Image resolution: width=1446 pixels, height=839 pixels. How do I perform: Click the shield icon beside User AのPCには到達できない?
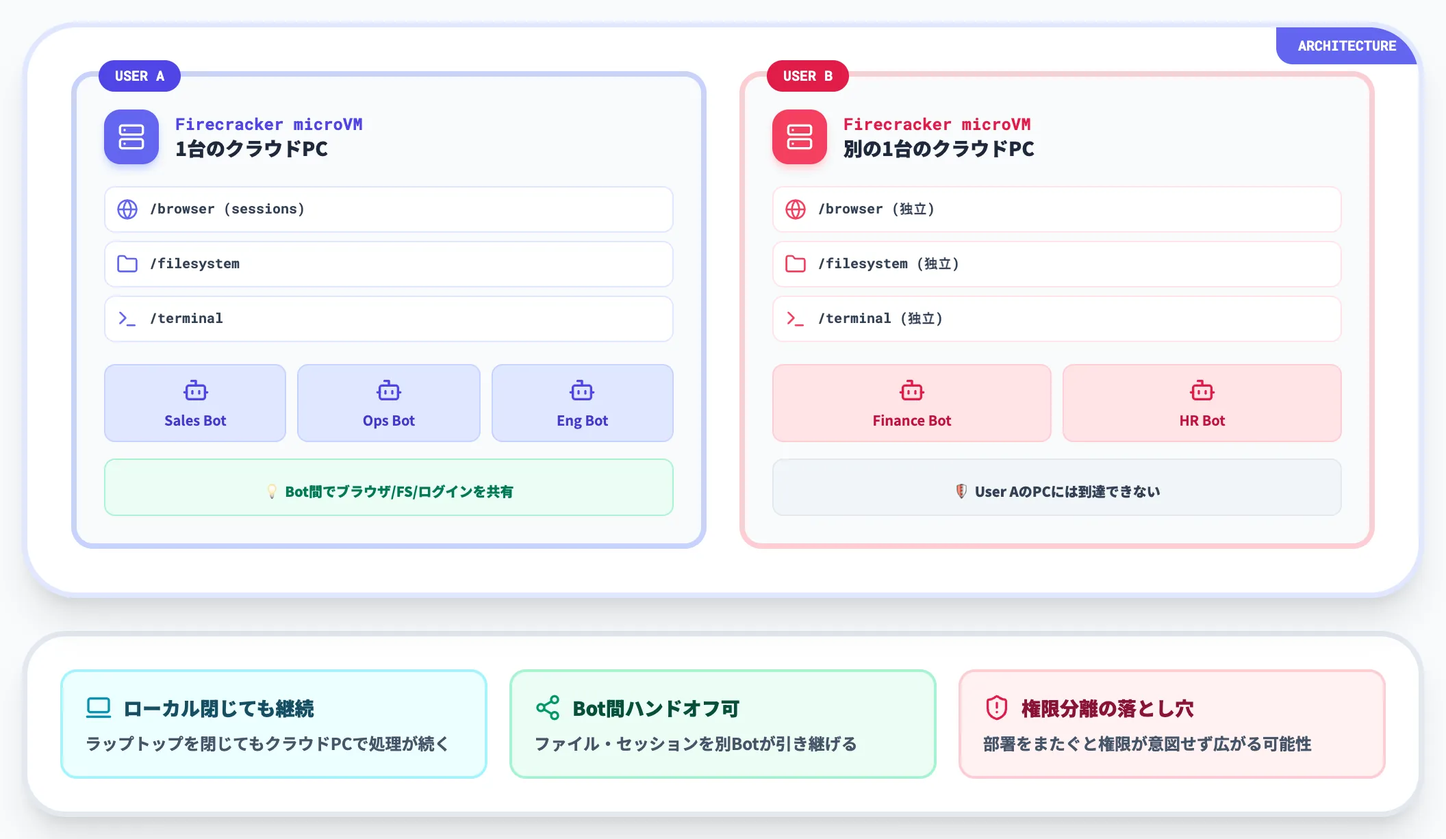point(961,491)
